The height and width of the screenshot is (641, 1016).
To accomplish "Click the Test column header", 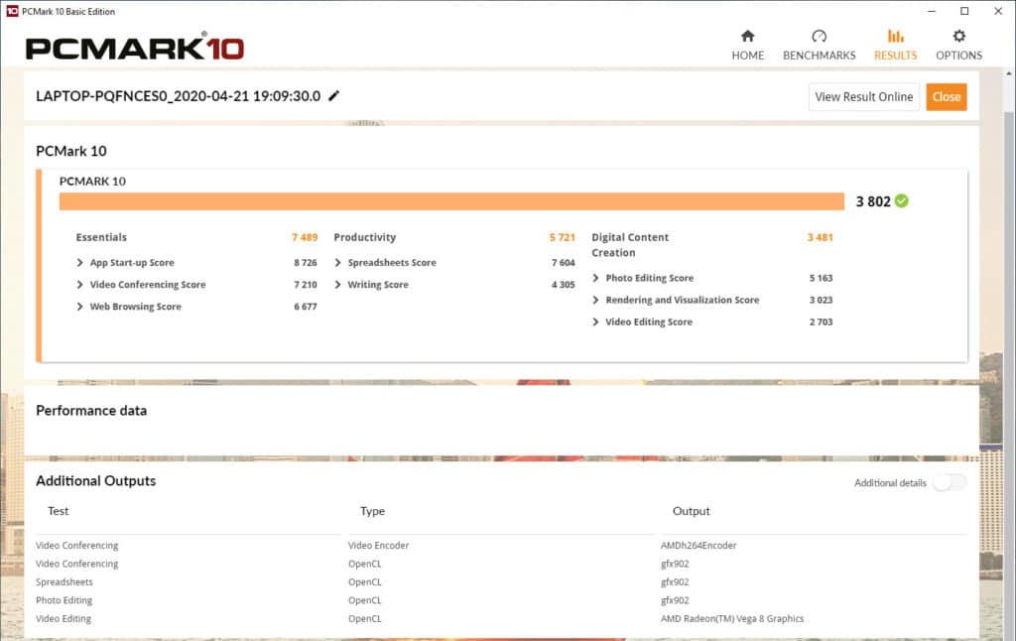I will coord(58,511).
